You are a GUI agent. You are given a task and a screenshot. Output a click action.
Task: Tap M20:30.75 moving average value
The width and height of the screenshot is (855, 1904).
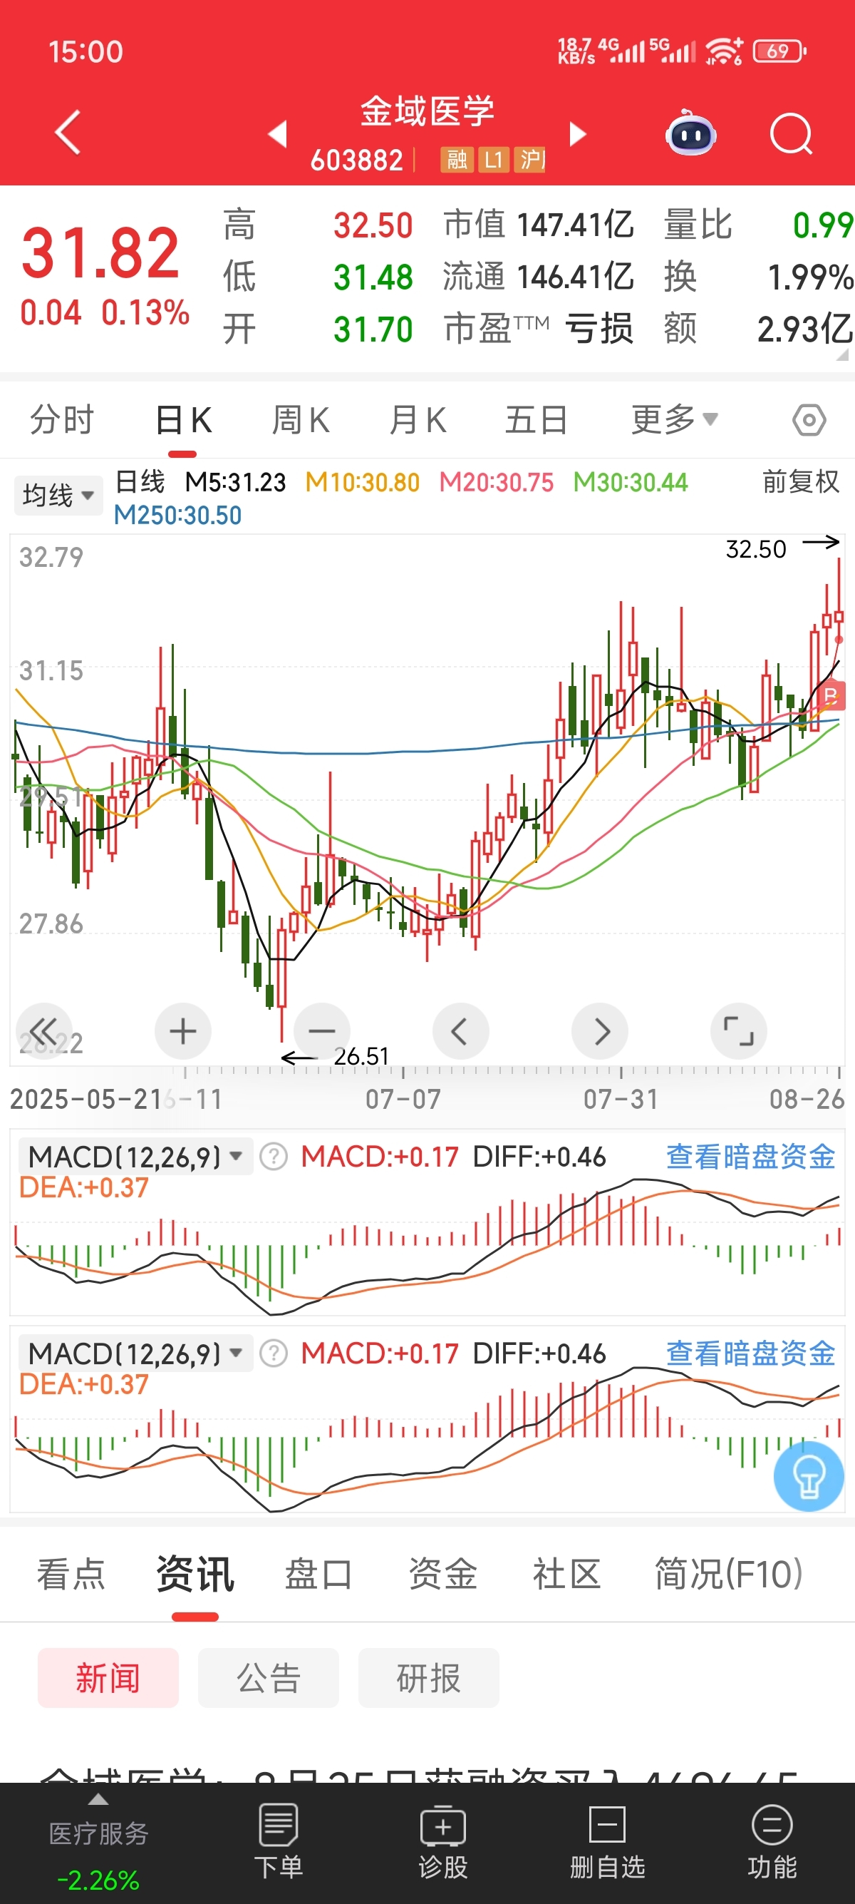coord(497,482)
